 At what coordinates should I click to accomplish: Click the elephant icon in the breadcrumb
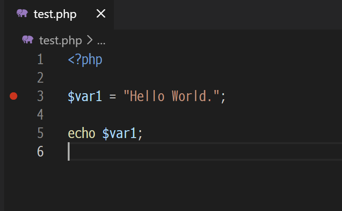(x=28, y=40)
